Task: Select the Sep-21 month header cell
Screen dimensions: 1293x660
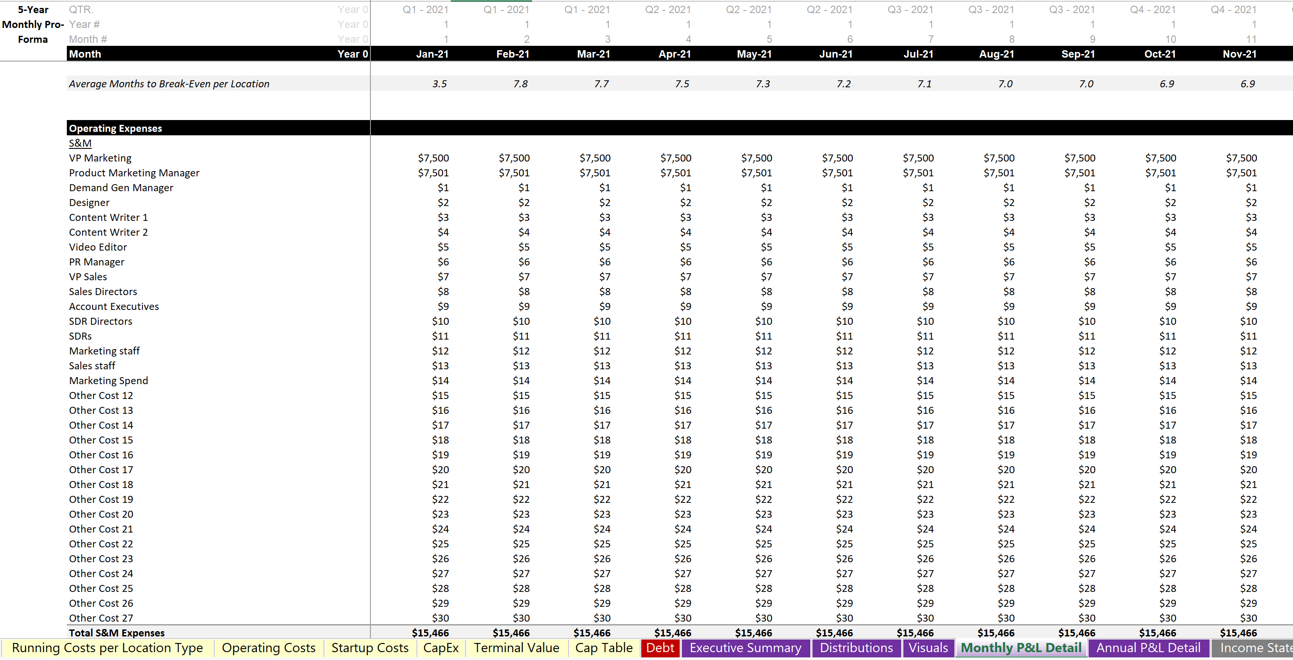Action: pos(1078,54)
